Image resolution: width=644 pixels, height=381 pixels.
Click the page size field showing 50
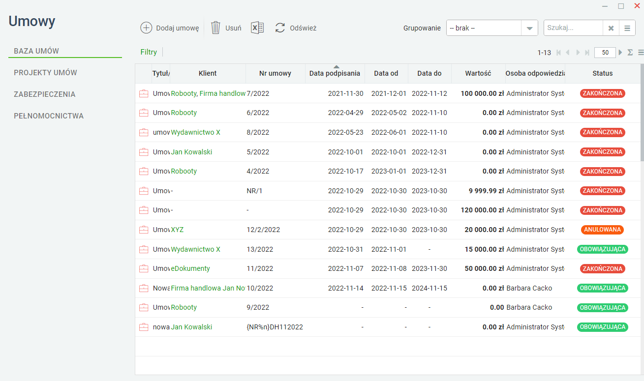tap(605, 53)
